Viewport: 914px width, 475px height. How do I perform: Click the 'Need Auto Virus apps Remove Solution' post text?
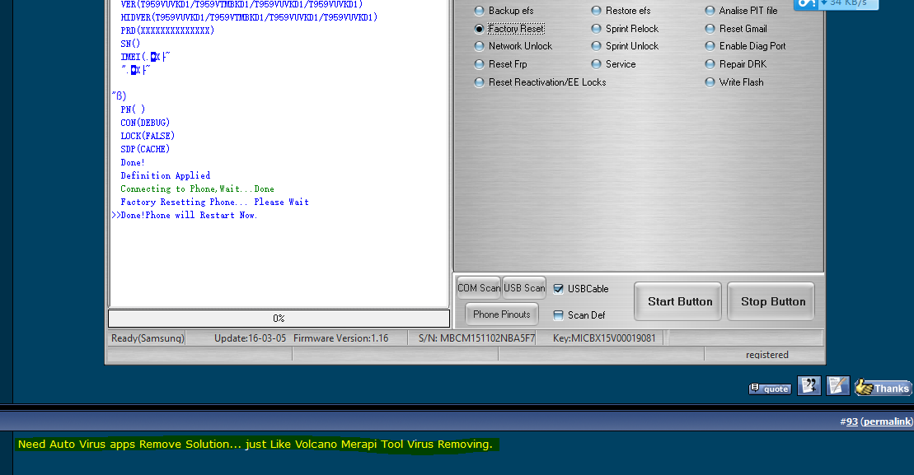(255, 445)
